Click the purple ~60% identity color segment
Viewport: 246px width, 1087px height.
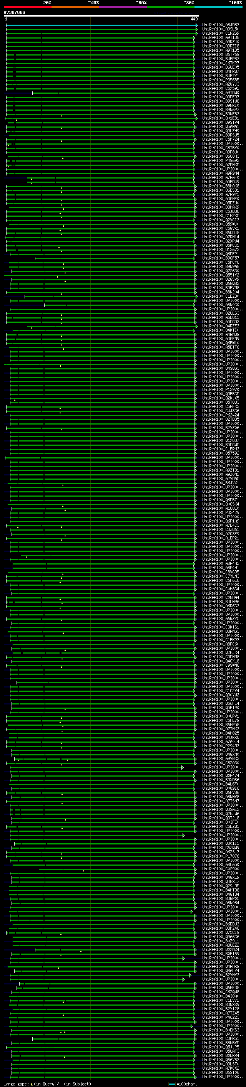[123, 7]
